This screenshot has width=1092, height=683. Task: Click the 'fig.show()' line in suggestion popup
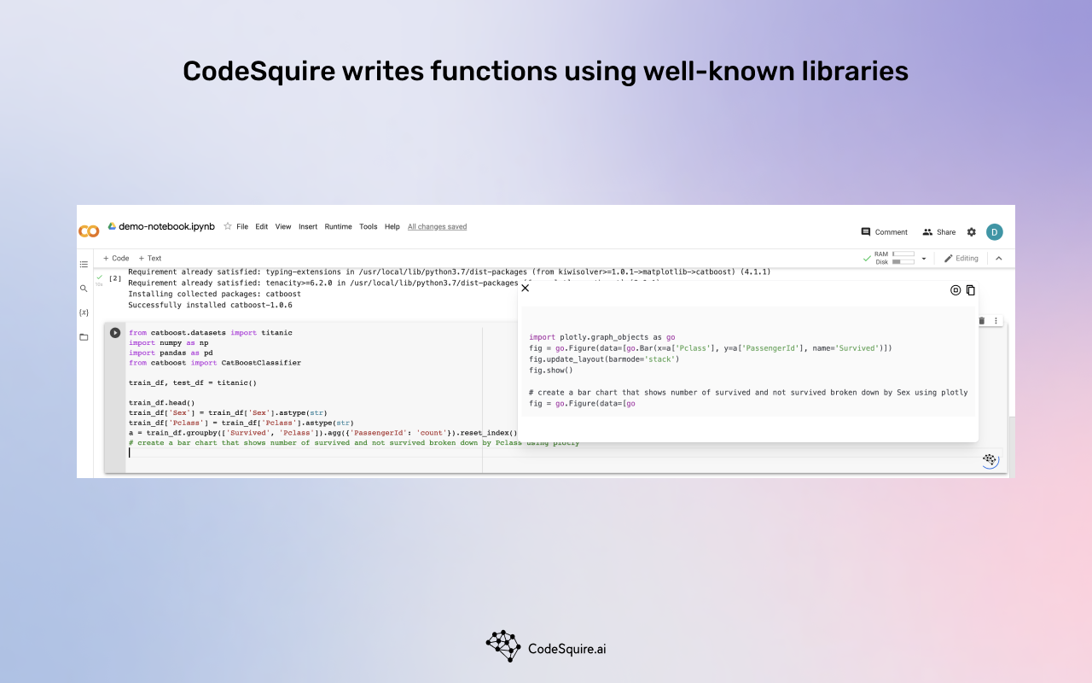[551, 371]
